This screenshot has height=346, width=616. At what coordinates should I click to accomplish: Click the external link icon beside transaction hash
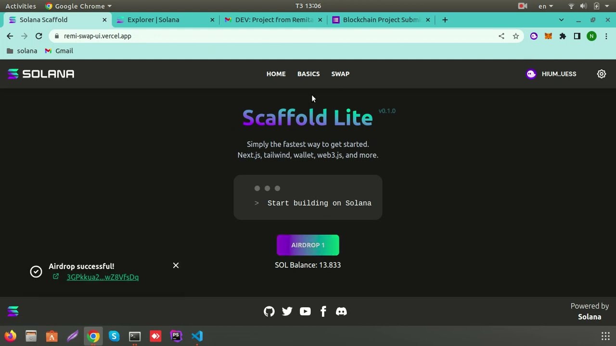click(x=56, y=277)
